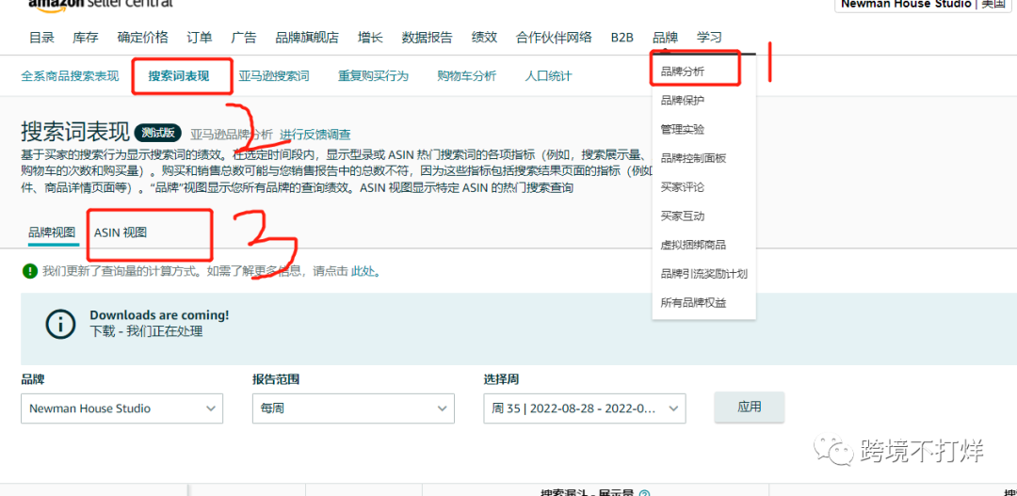The image size is (1017, 496).
Task: Select 买家评论 in the dropdown menu
Action: 683,187
